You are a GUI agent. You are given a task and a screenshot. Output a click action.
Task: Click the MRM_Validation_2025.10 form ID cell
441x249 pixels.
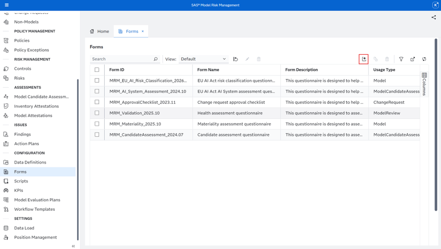coord(135,113)
